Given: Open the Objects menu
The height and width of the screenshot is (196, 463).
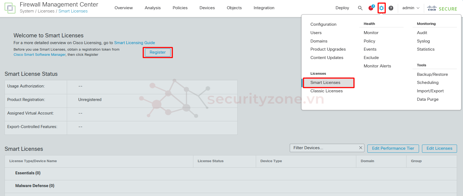Looking at the screenshot, I should click(234, 8).
